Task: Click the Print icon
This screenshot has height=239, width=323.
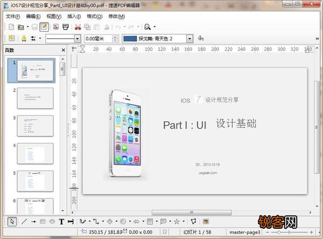Action: pos(66,27)
